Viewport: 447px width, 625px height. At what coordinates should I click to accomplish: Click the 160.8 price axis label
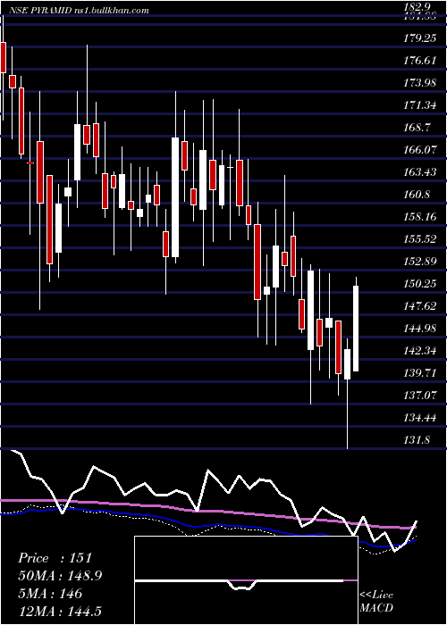click(x=417, y=195)
